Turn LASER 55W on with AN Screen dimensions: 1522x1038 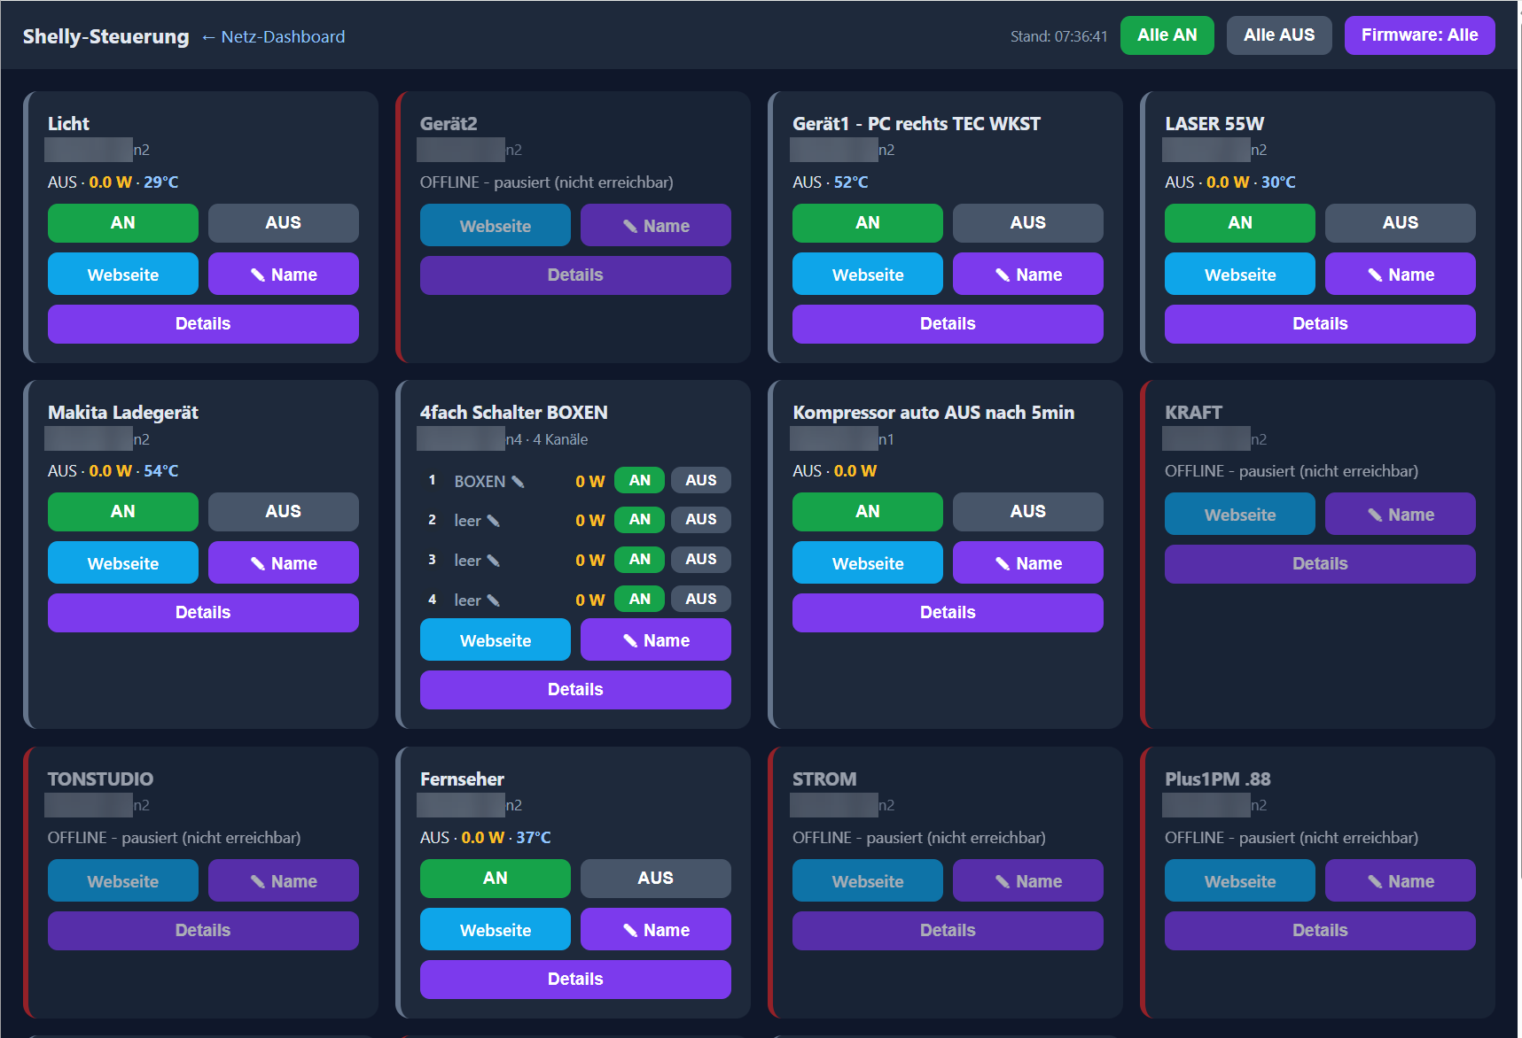[x=1240, y=223]
